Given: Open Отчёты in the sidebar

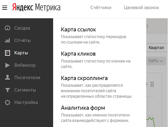Looking at the screenshot, I should coord(22,40).
